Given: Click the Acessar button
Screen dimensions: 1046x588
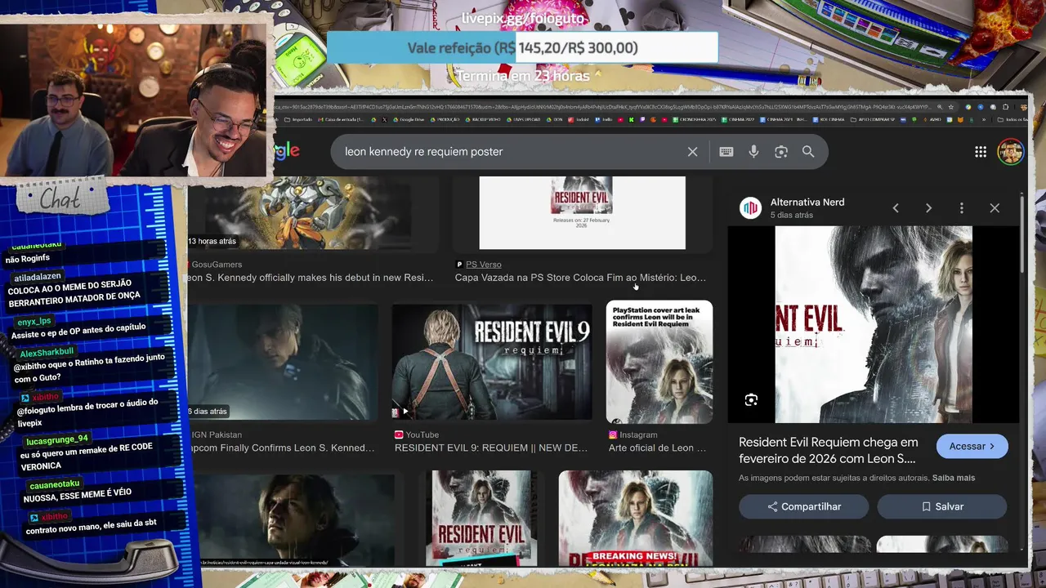Looking at the screenshot, I should tap(972, 446).
